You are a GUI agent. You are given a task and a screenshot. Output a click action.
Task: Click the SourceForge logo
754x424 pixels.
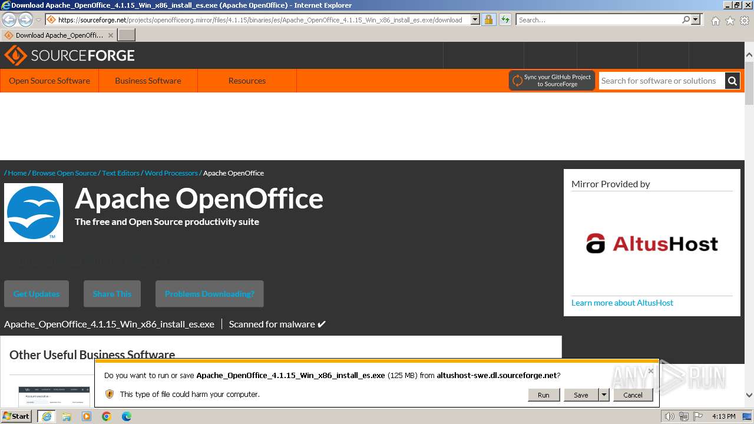(70, 55)
